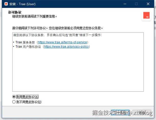Close the Trae installer window

click(148, 4)
